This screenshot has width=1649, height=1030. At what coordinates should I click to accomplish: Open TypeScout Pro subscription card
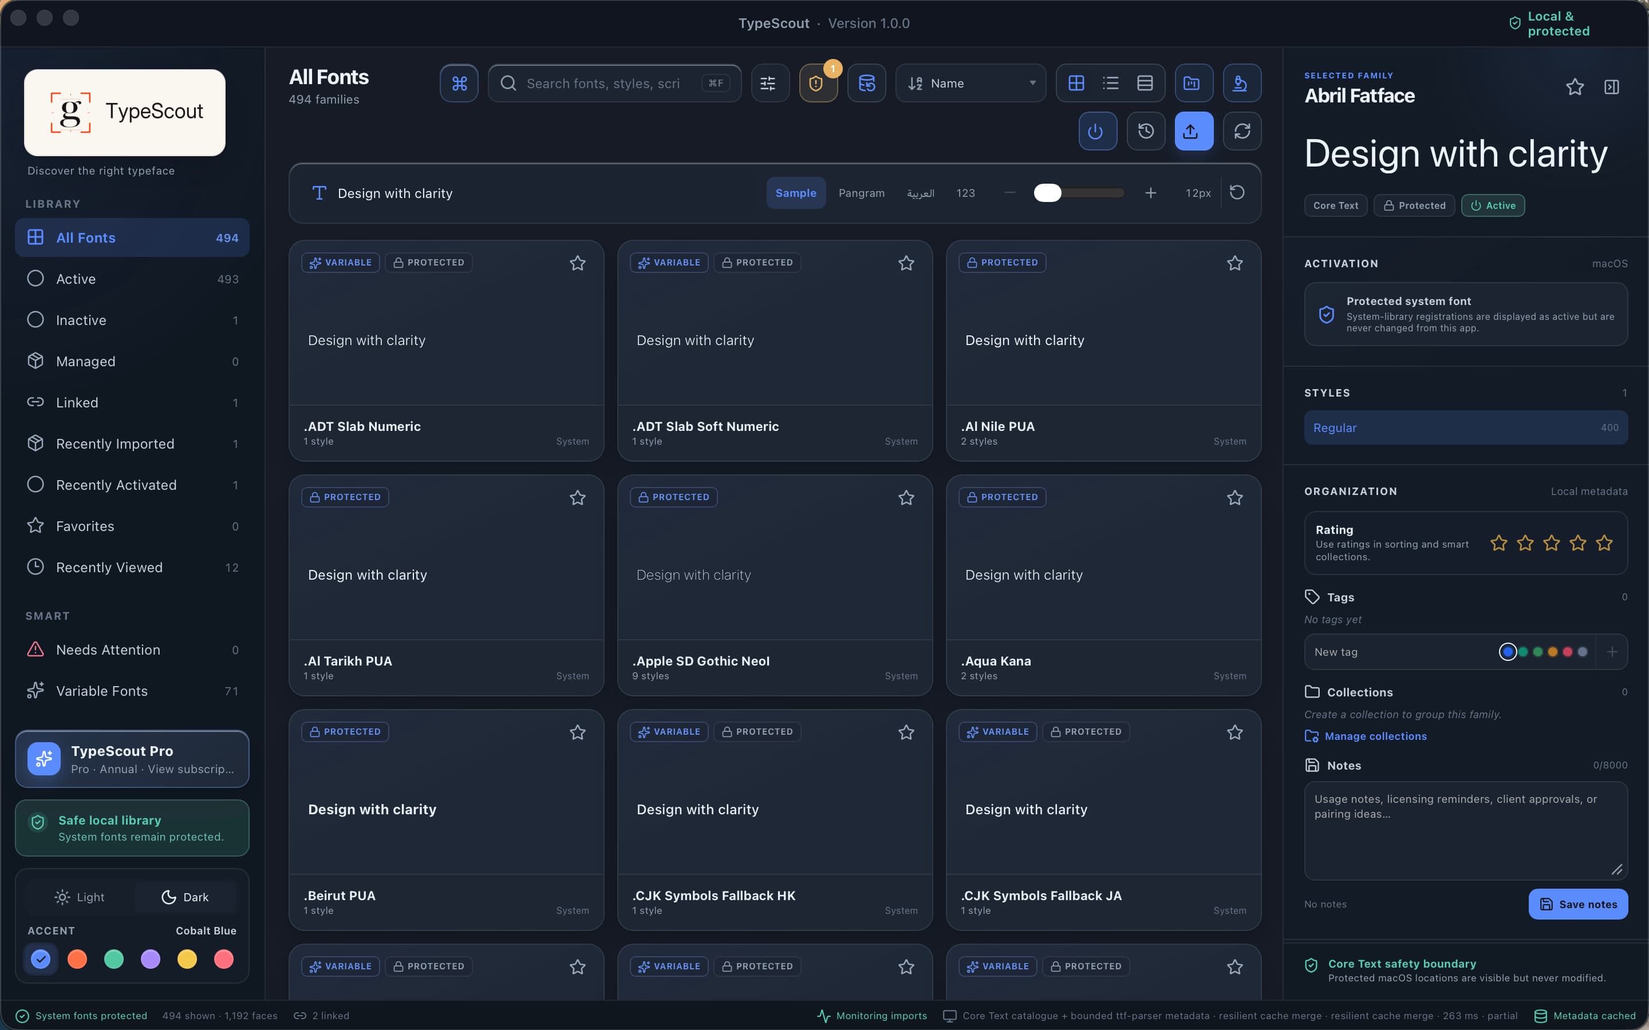point(132,759)
